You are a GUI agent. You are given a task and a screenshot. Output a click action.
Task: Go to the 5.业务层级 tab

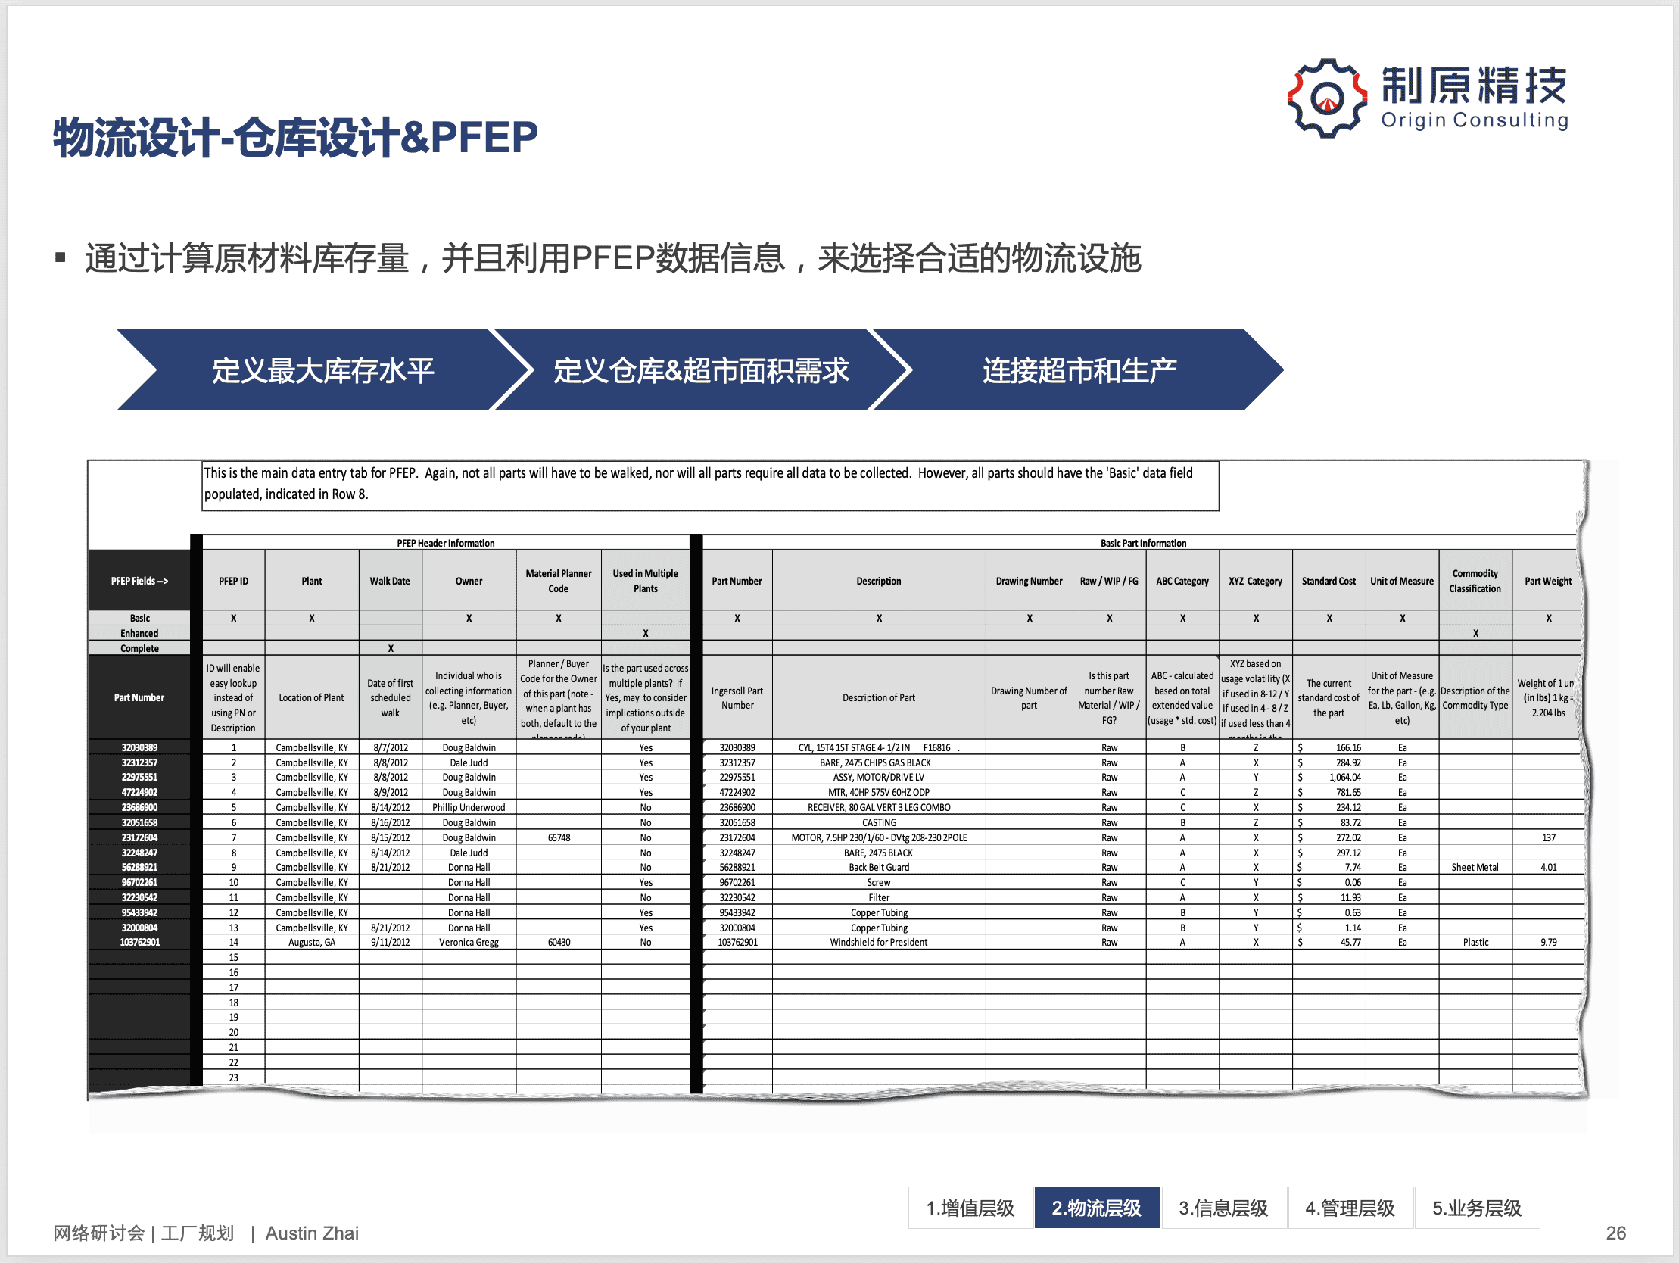1476,1208
